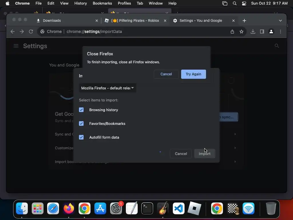293x220 pixels.
Task: Open Terminal from the dock
Action: point(147,208)
